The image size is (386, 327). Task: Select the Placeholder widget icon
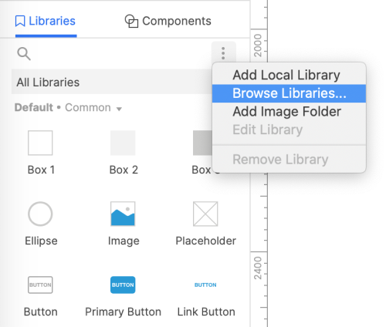pyautogui.click(x=205, y=214)
